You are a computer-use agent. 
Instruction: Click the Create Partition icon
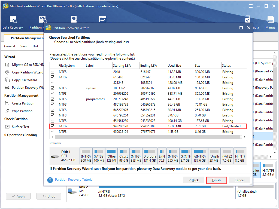[x=7, y=103]
